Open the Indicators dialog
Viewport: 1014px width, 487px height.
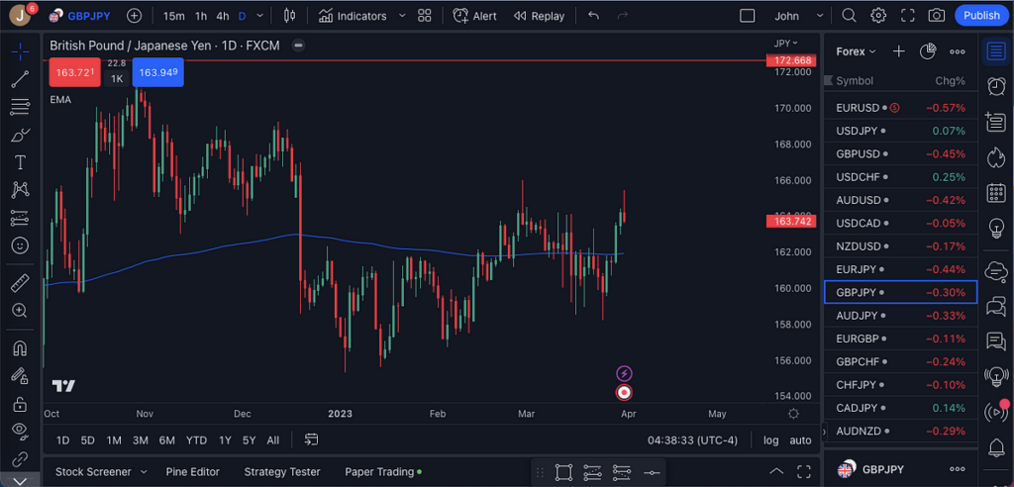[x=353, y=16]
